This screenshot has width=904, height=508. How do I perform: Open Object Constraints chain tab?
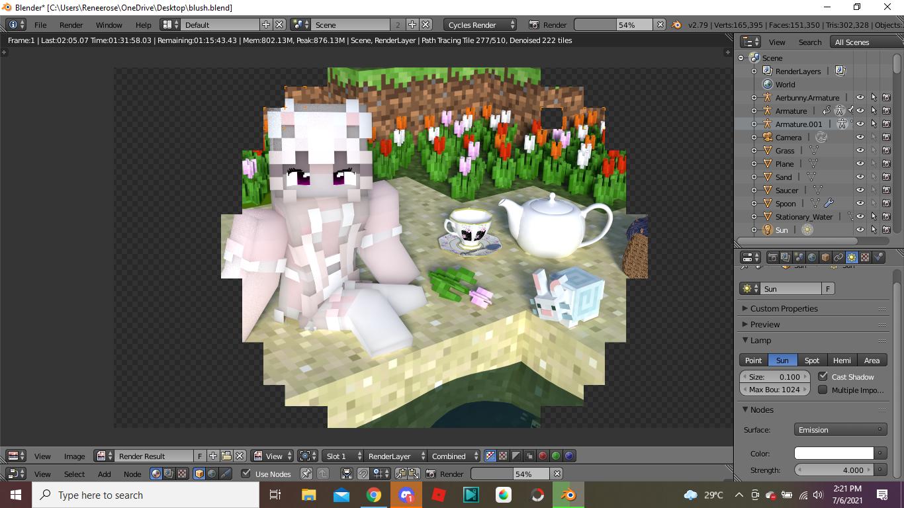pyautogui.click(x=838, y=257)
